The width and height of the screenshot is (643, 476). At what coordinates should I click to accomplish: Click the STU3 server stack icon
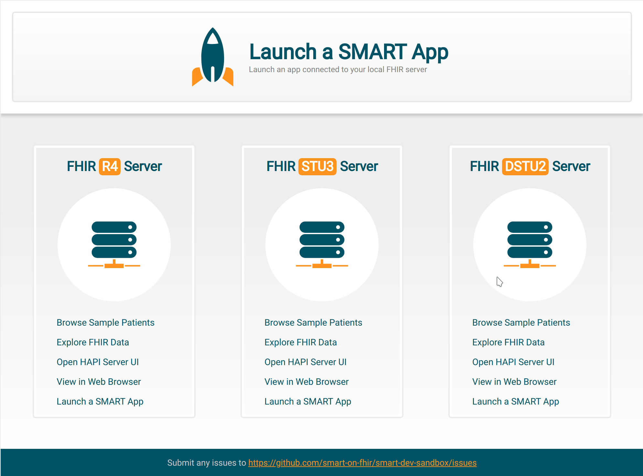322,244
